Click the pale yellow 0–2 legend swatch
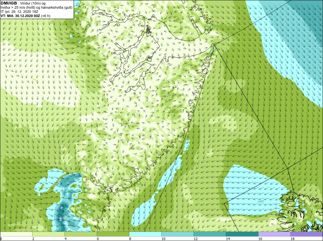The height and width of the screenshot is (241, 323). click(x=16, y=234)
